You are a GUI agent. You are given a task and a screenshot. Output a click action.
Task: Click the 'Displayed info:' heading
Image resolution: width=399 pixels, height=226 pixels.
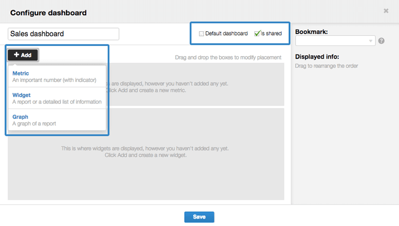[x=317, y=57]
